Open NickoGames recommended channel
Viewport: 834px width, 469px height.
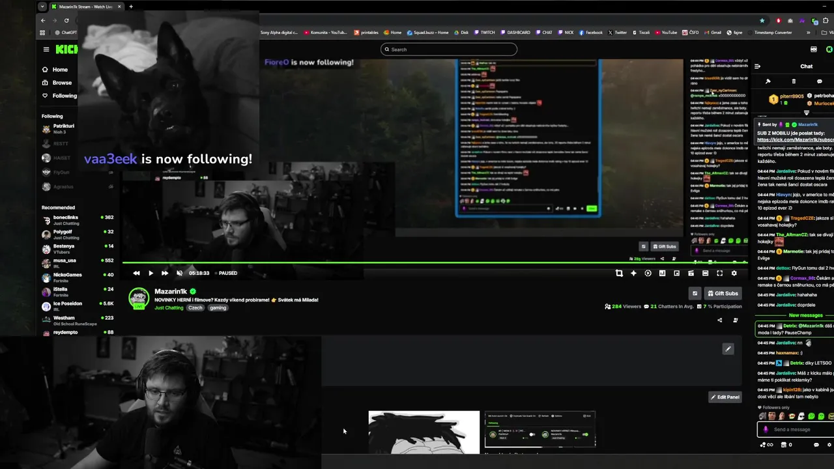tap(78, 277)
